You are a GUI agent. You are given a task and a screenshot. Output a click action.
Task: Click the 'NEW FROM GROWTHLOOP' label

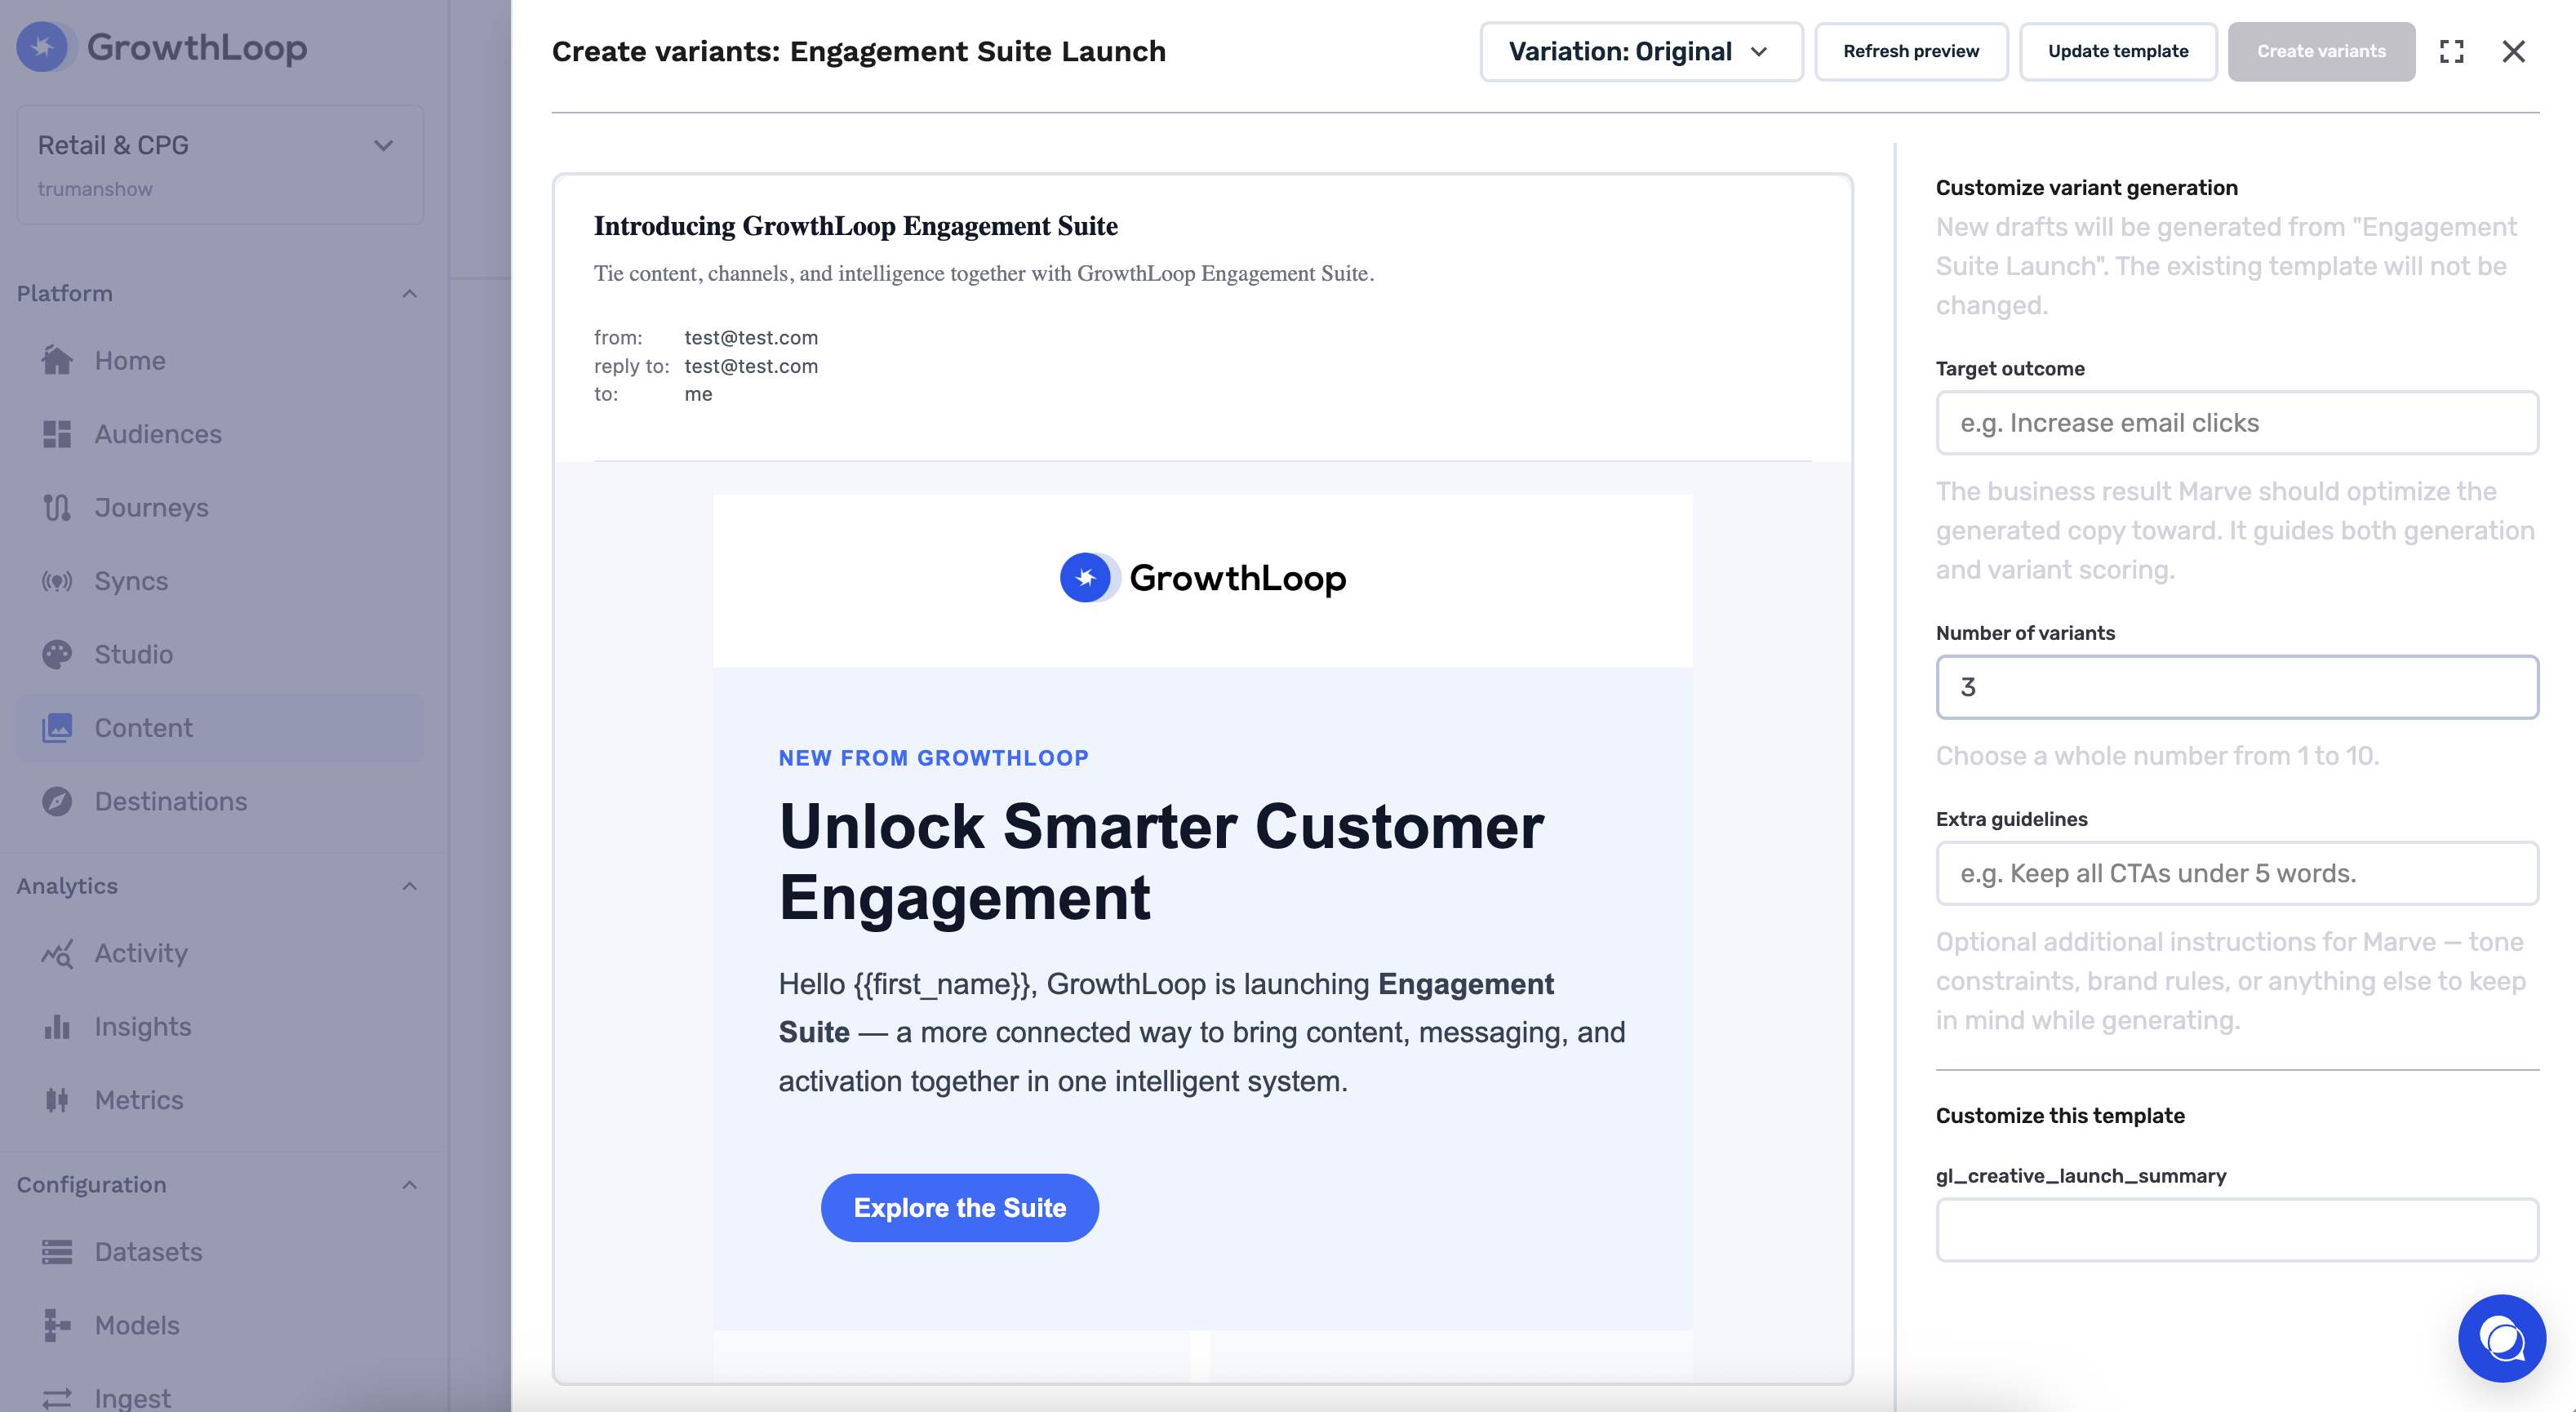pyautogui.click(x=934, y=758)
